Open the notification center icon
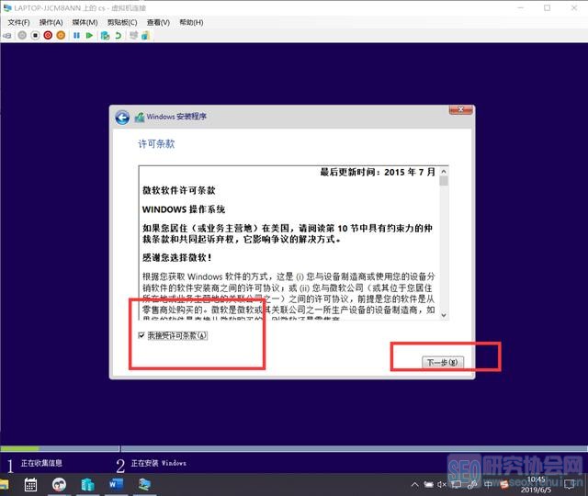Viewport: 588px width, 496px height. [569, 484]
